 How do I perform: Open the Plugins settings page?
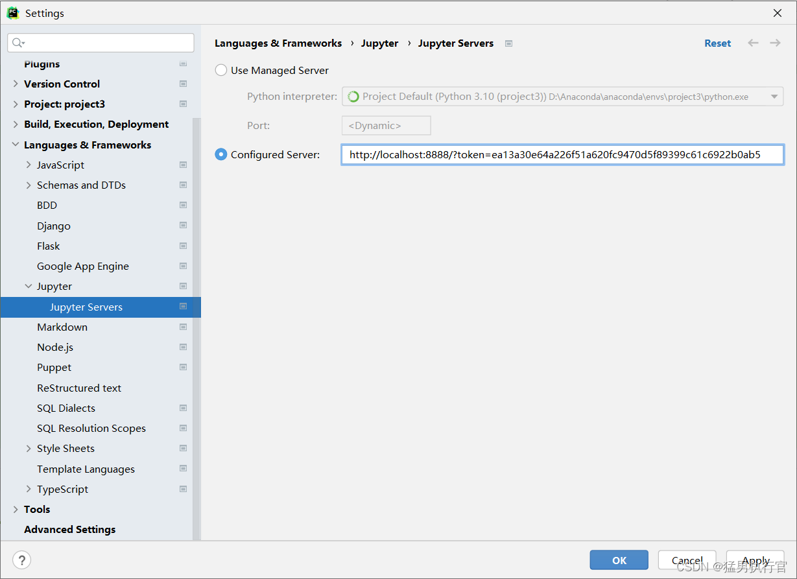pyautogui.click(x=42, y=64)
